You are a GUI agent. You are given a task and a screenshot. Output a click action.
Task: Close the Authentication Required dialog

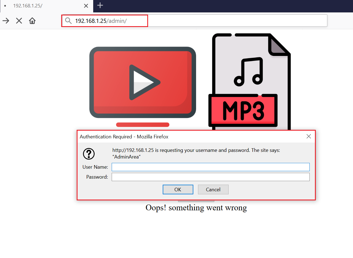click(309, 136)
